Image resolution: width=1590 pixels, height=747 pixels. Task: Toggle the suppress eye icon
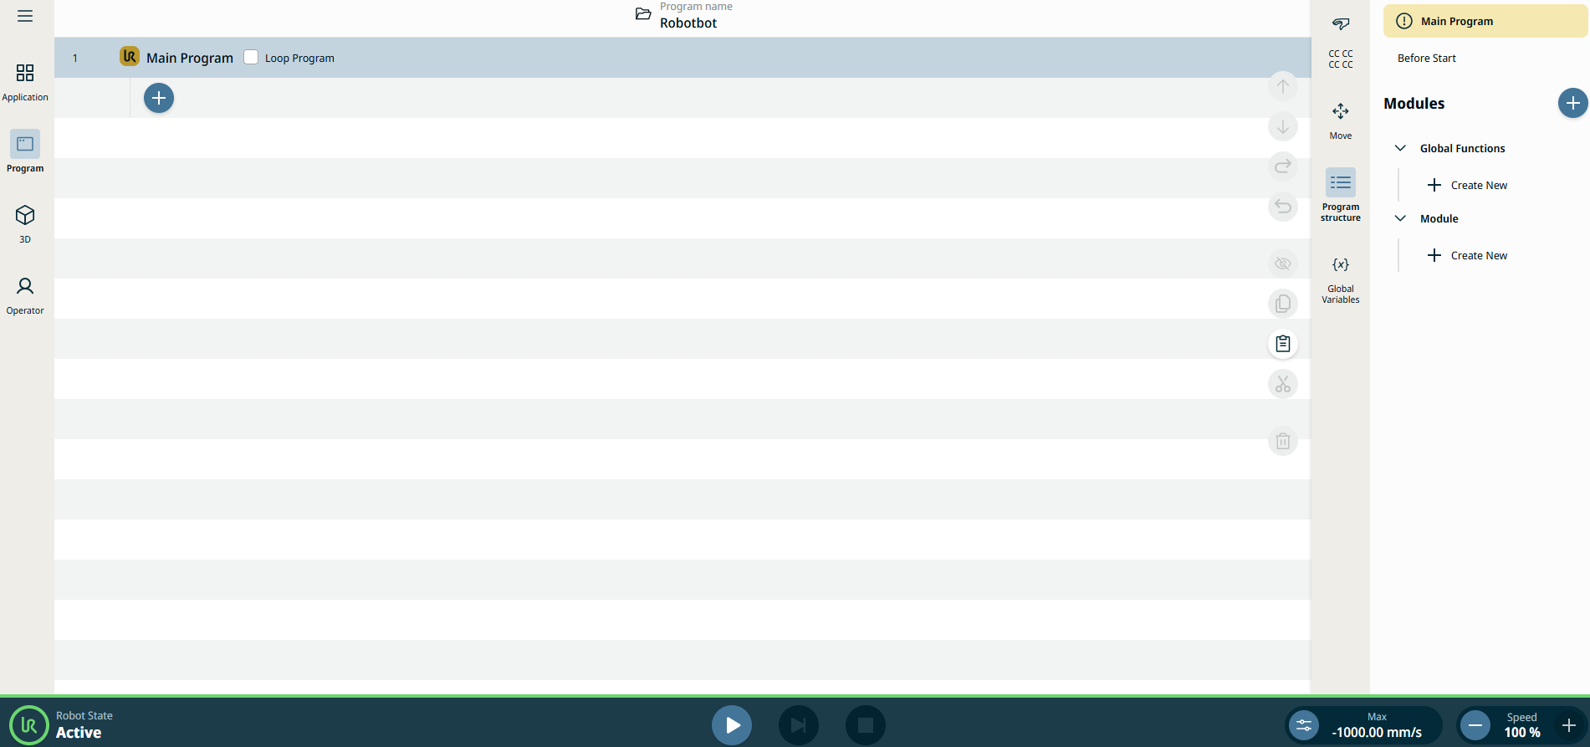pos(1282,263)
